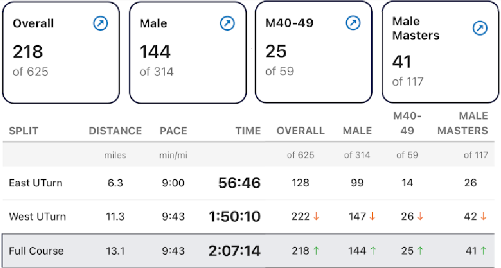Click the Male Masters card arrow icon

[x=480, y=29]
